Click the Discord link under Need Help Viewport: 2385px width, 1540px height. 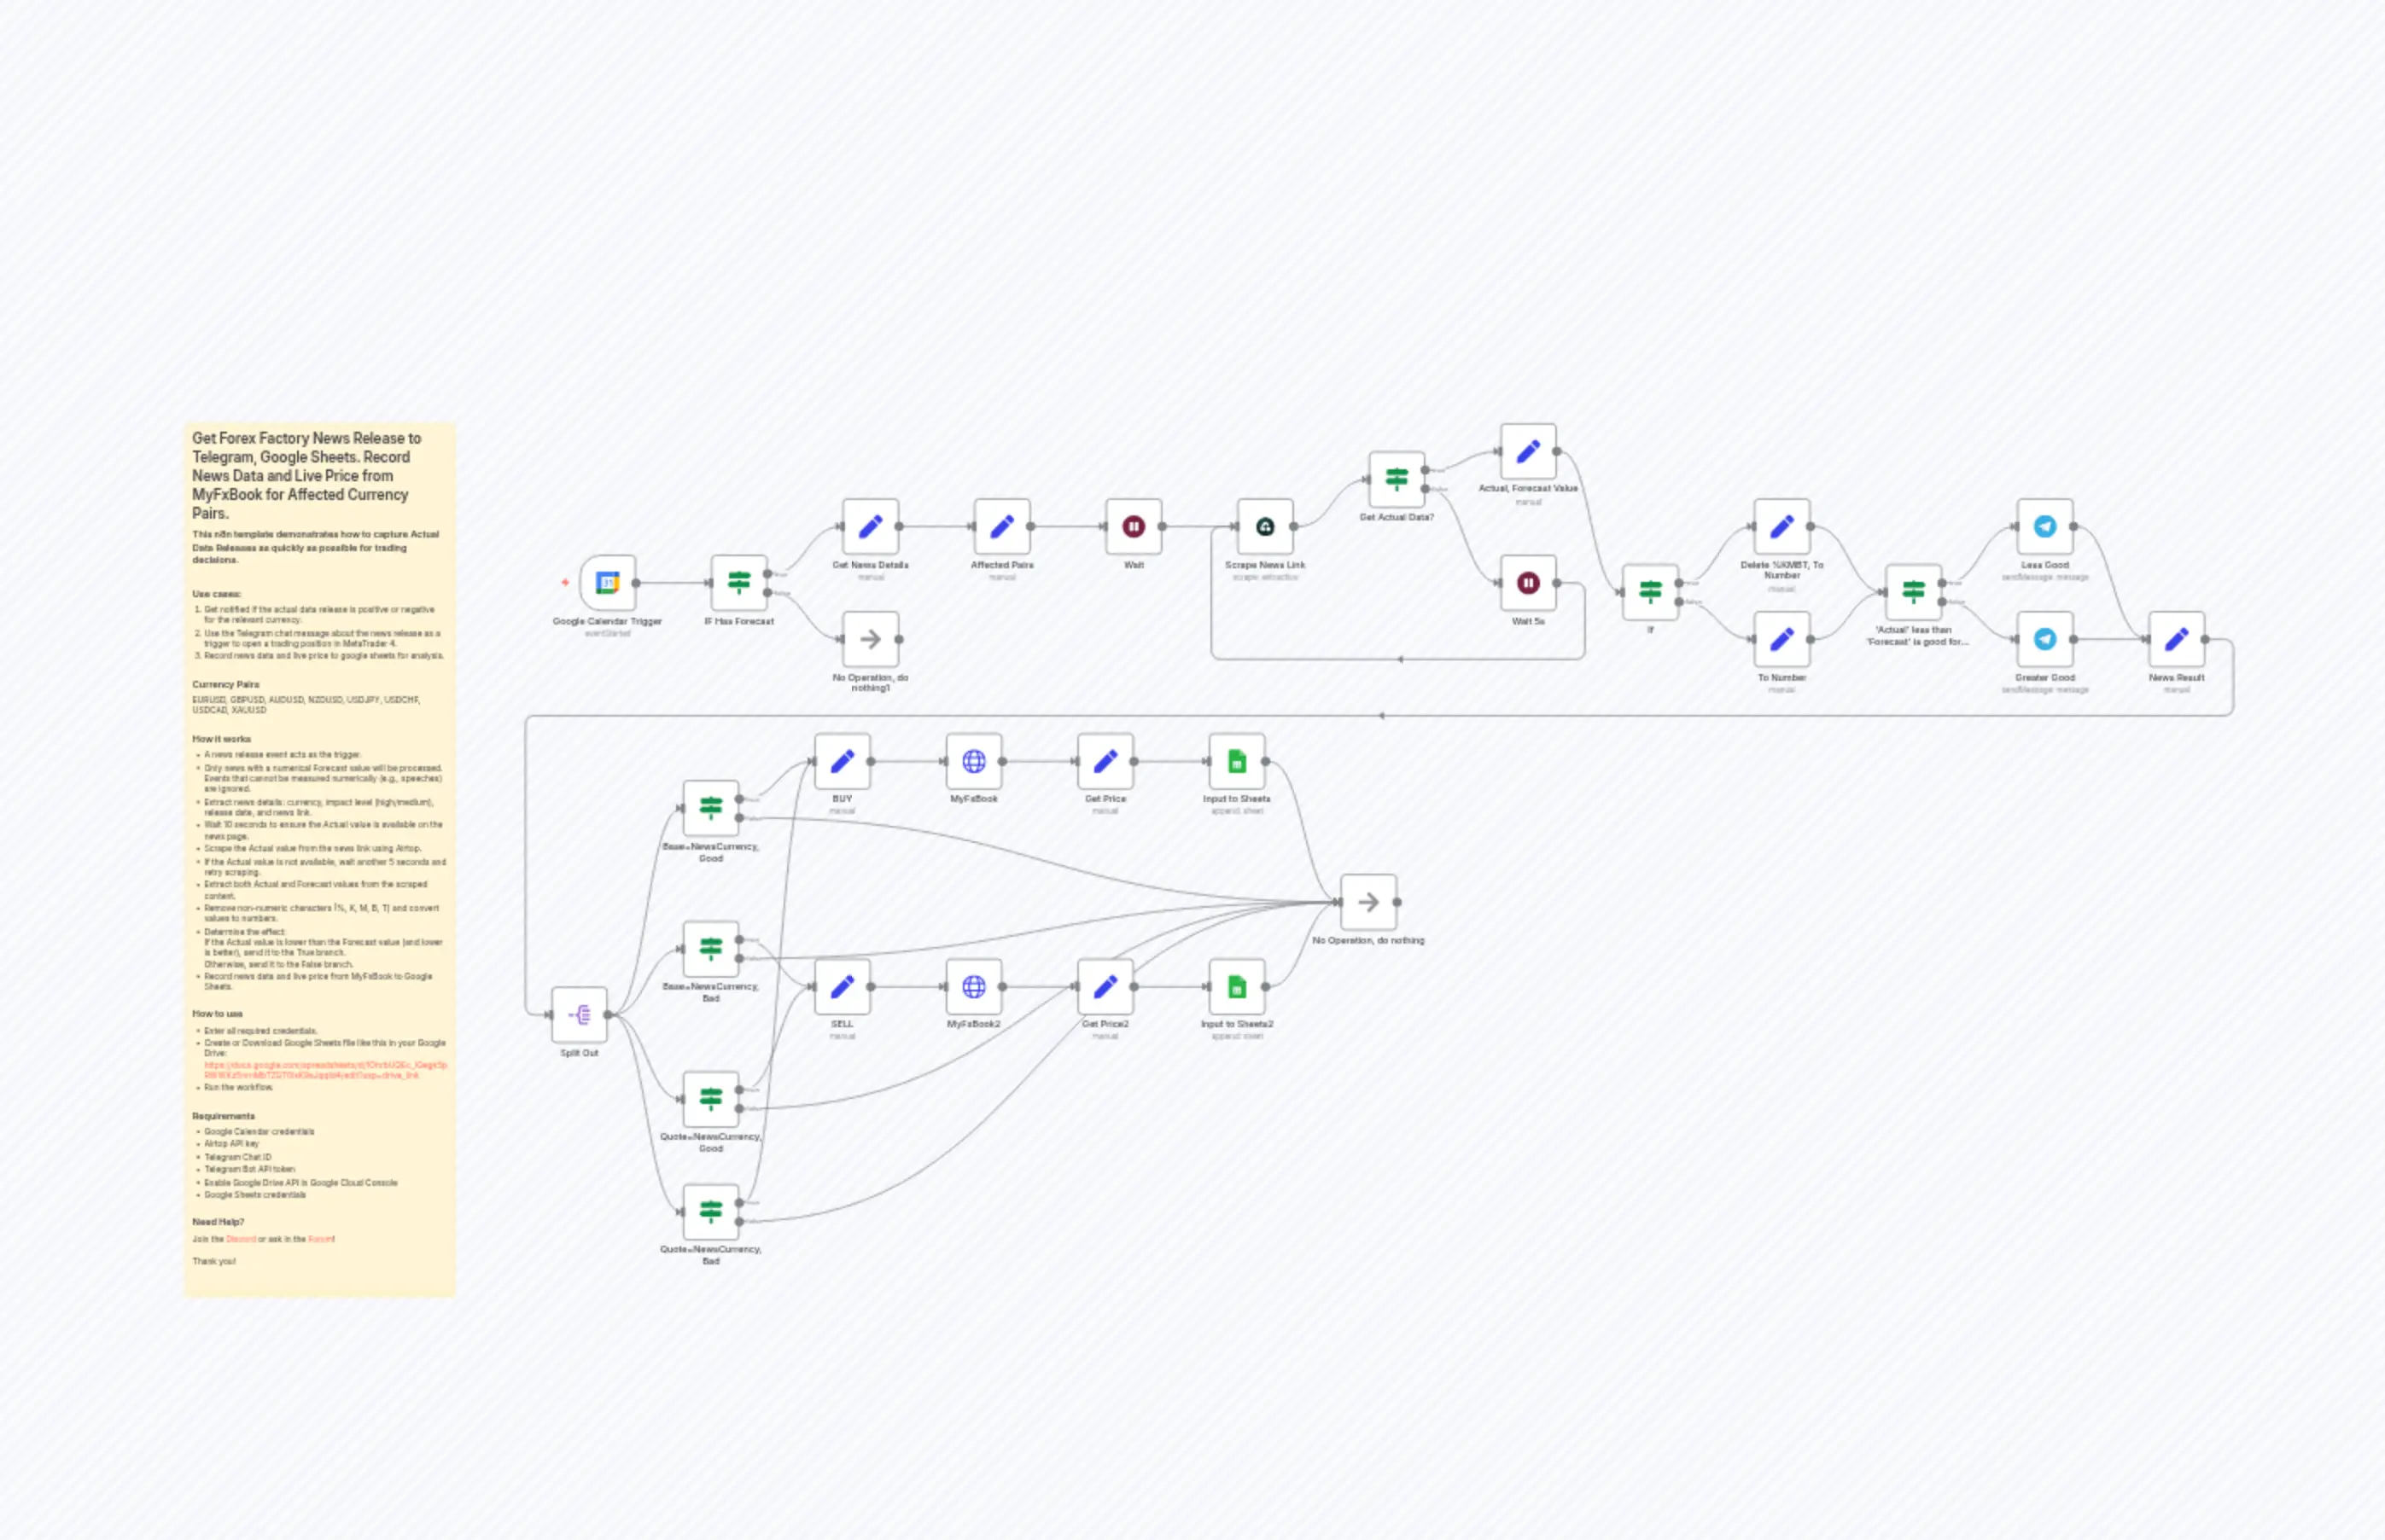coord(242,1239)
